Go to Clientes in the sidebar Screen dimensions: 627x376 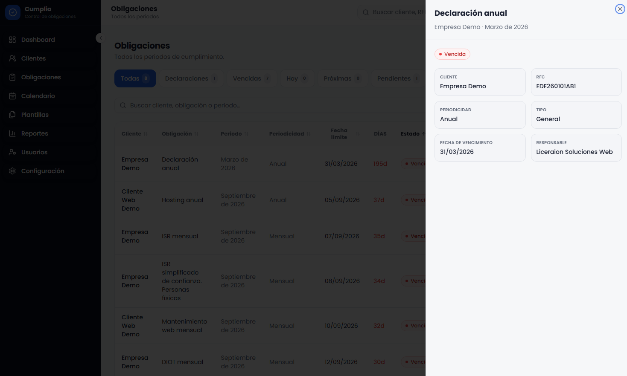point(50,58)
